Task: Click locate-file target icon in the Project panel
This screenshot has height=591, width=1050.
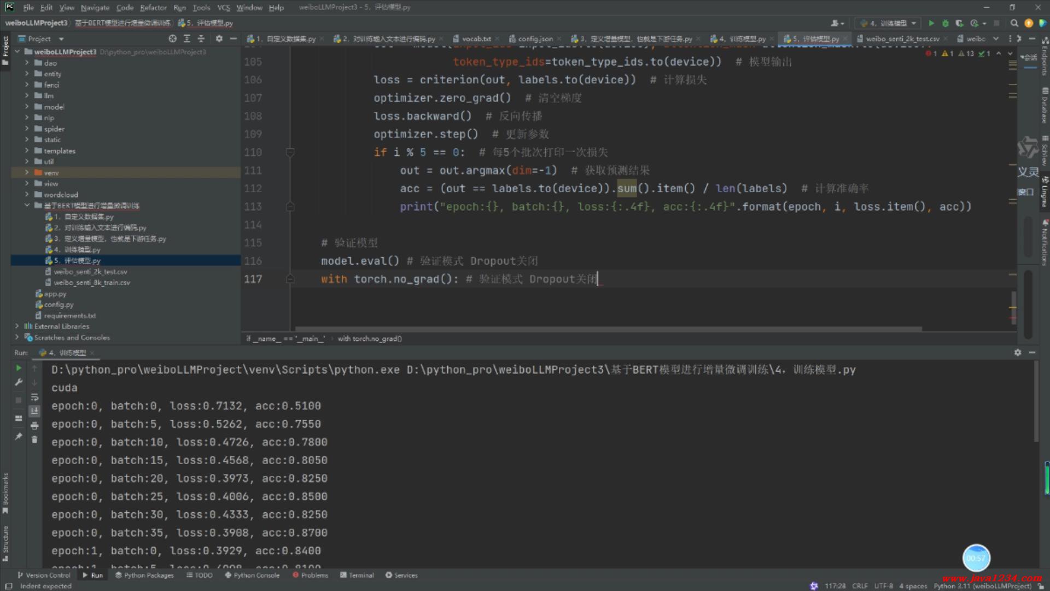Action: [172, 39]
